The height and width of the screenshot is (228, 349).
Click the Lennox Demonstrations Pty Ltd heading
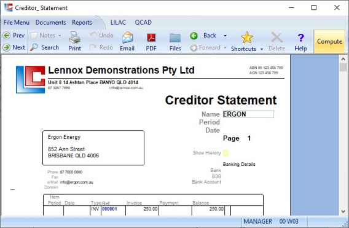(121, 70)
